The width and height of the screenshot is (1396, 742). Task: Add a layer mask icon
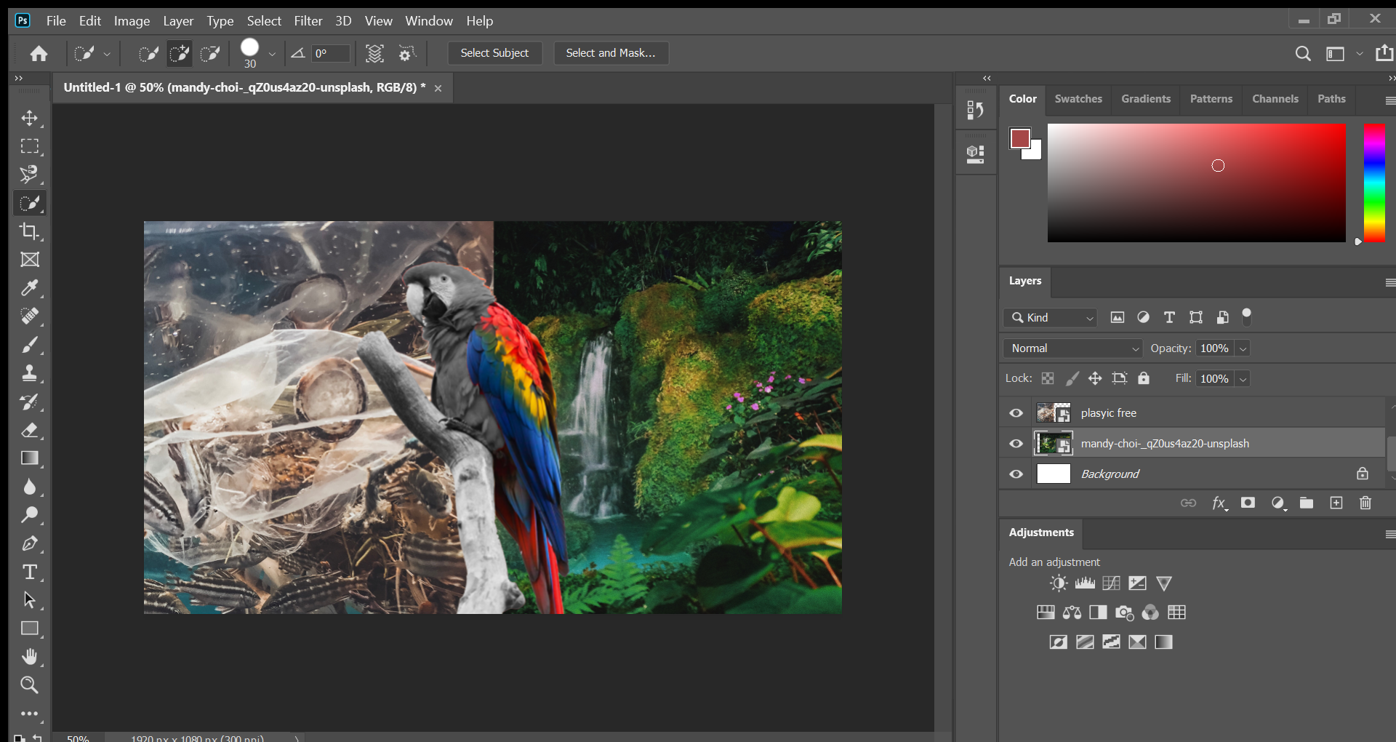1248,503
